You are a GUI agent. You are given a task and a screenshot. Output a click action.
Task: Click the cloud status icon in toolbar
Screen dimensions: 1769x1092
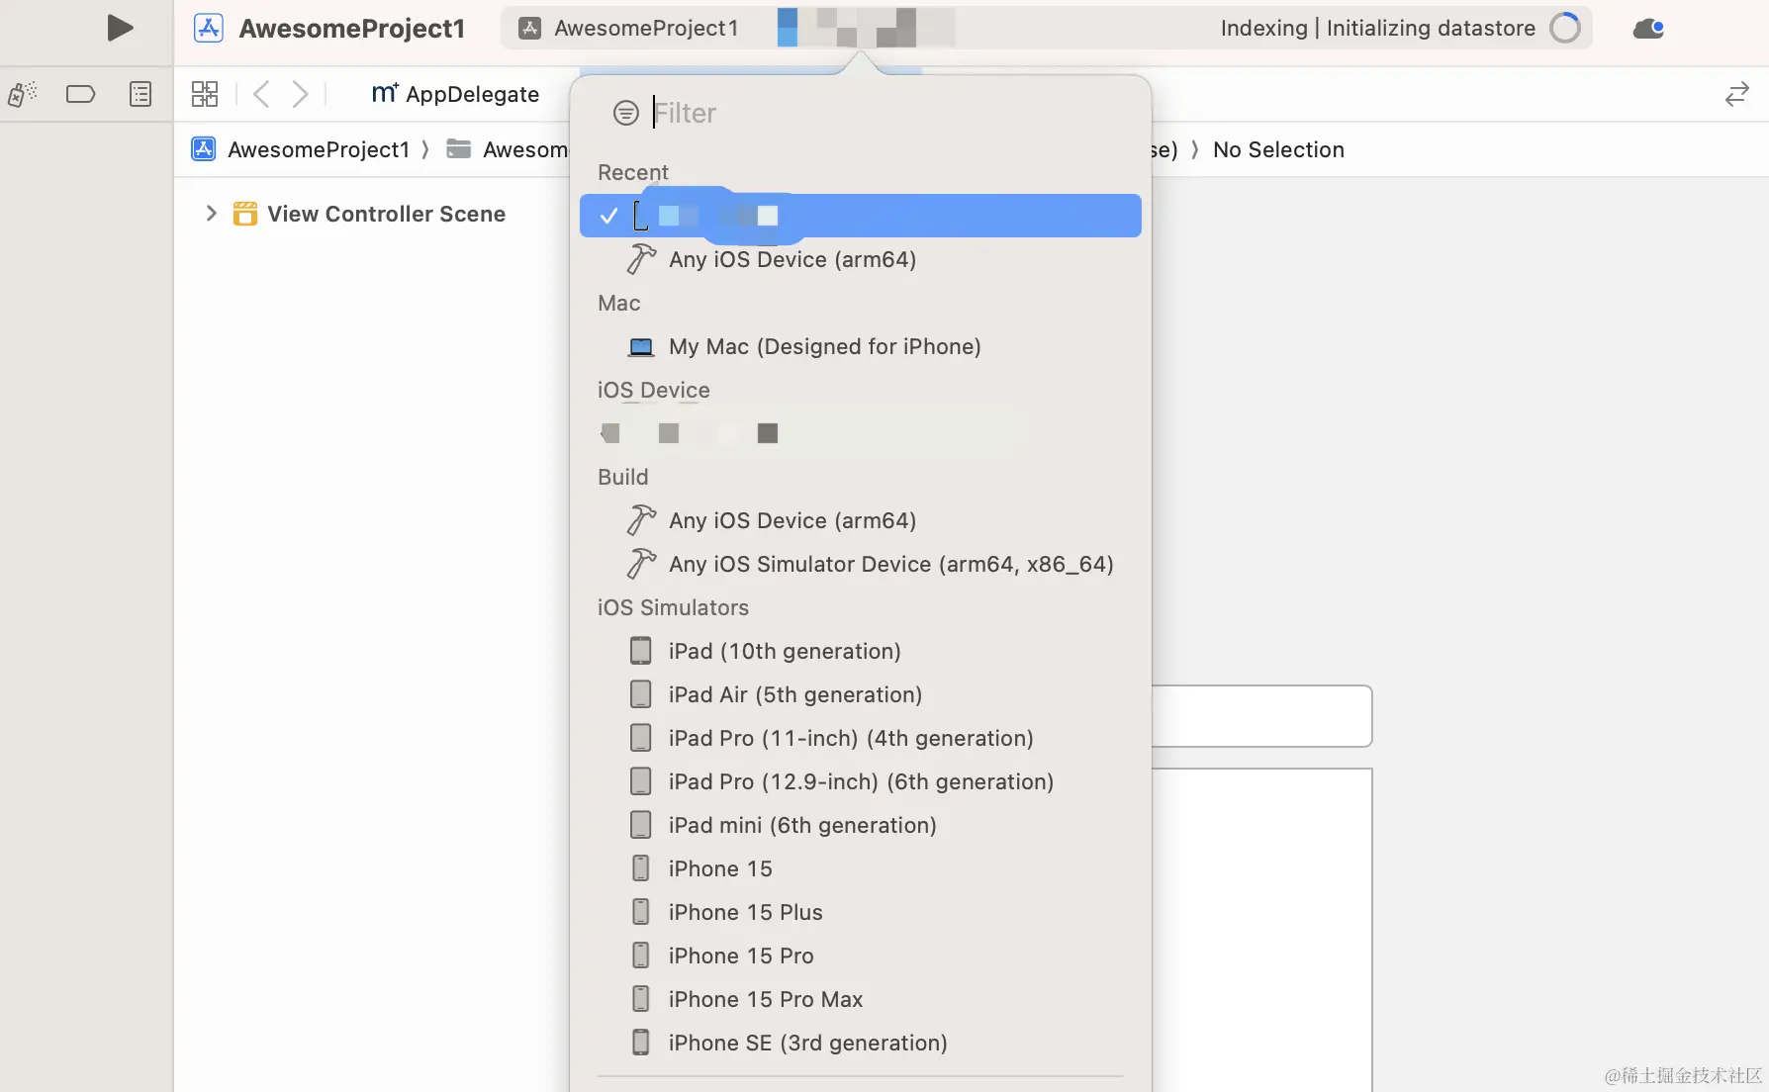pyautogui.click(x=1648, y=28)
